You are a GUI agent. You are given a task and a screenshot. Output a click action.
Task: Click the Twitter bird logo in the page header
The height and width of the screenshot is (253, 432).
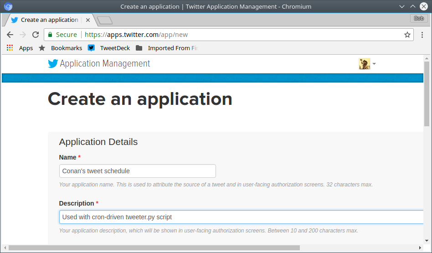pyautogui.click(x=53, y=64)
